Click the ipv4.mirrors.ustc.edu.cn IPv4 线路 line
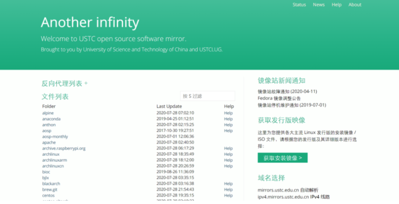The image size is (399, 204). coord(294,197)
